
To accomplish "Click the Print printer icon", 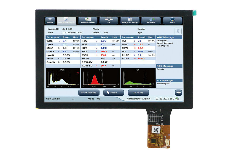I will (x=173, y=19).
